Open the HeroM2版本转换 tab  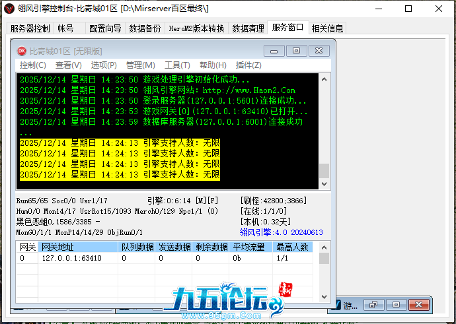tap(196, 28)
